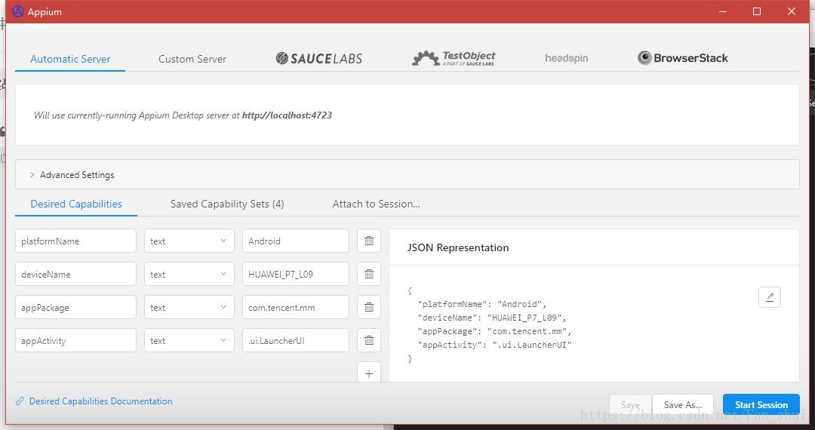Open Desired Capabilities Documentation link
815x430 pixels.
point(101,401)
